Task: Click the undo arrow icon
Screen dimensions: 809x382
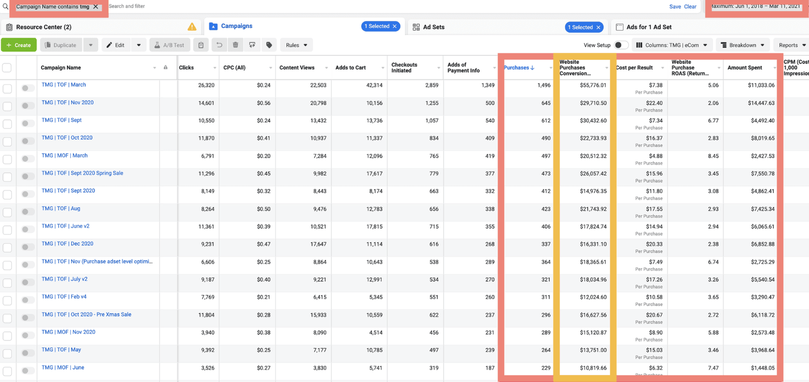Action: pos(219,45)
